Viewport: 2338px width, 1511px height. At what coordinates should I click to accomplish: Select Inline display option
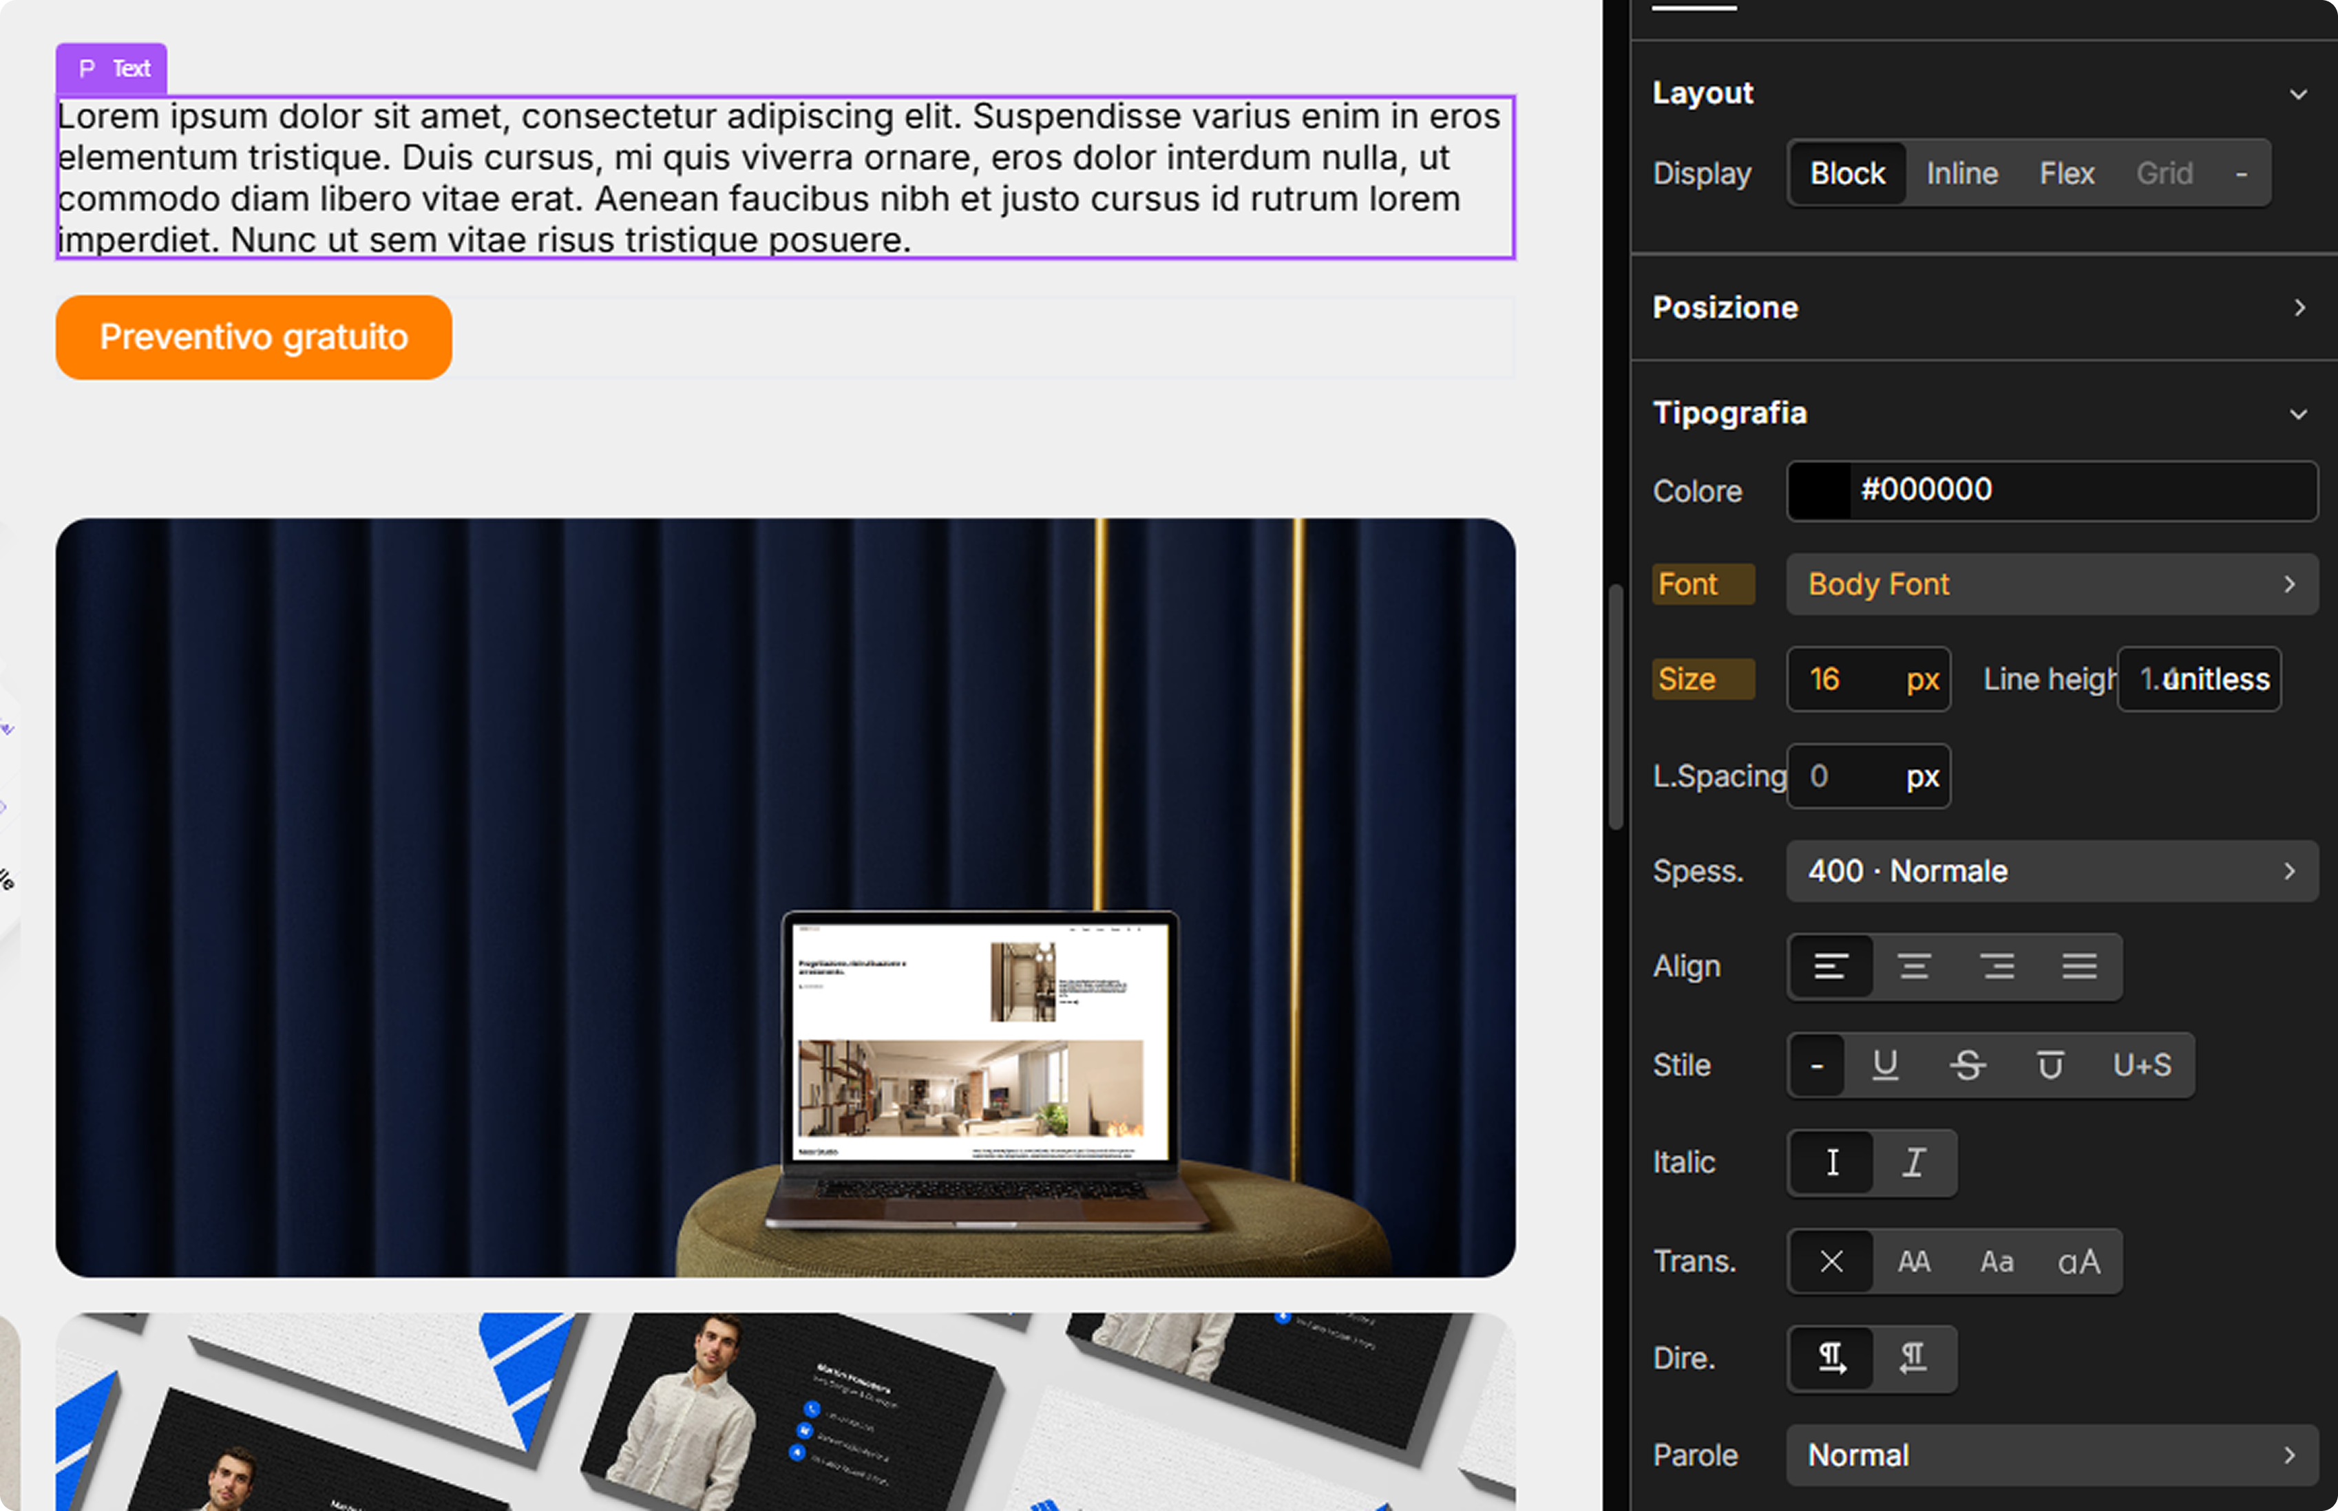pyautogui.click(x=1962, y=173)
